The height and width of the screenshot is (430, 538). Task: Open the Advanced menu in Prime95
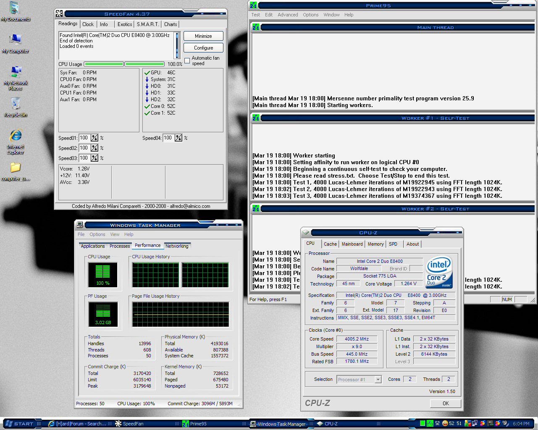[288, 15]
